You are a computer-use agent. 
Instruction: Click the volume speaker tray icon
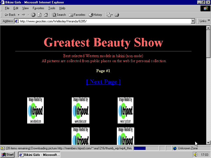point(196,155)
